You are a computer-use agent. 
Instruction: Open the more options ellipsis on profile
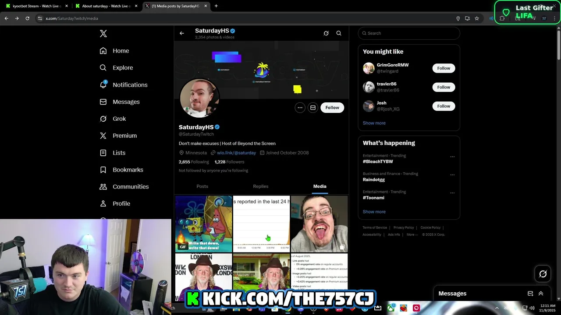(300, 108)
